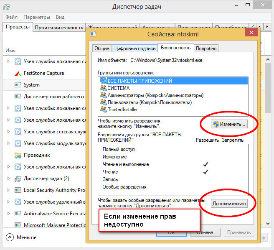Expand the Узел службы: сетевая служба row
Viewport: 274px width, 250px height.
(8, 132)
